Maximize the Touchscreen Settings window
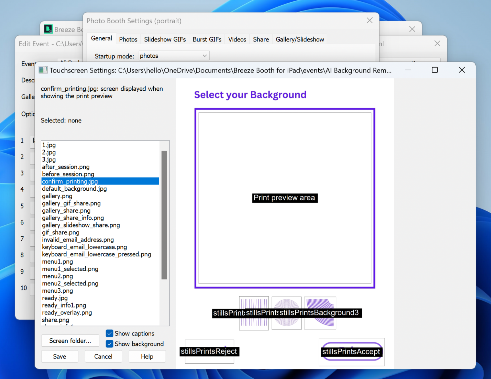 tap(434, 70)
